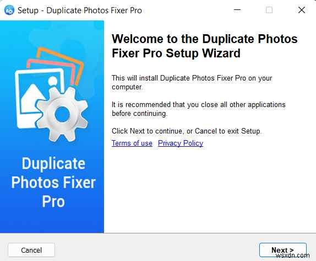Cancel the installation
This screenshot has width=316, height=261.
click(31, 250)
